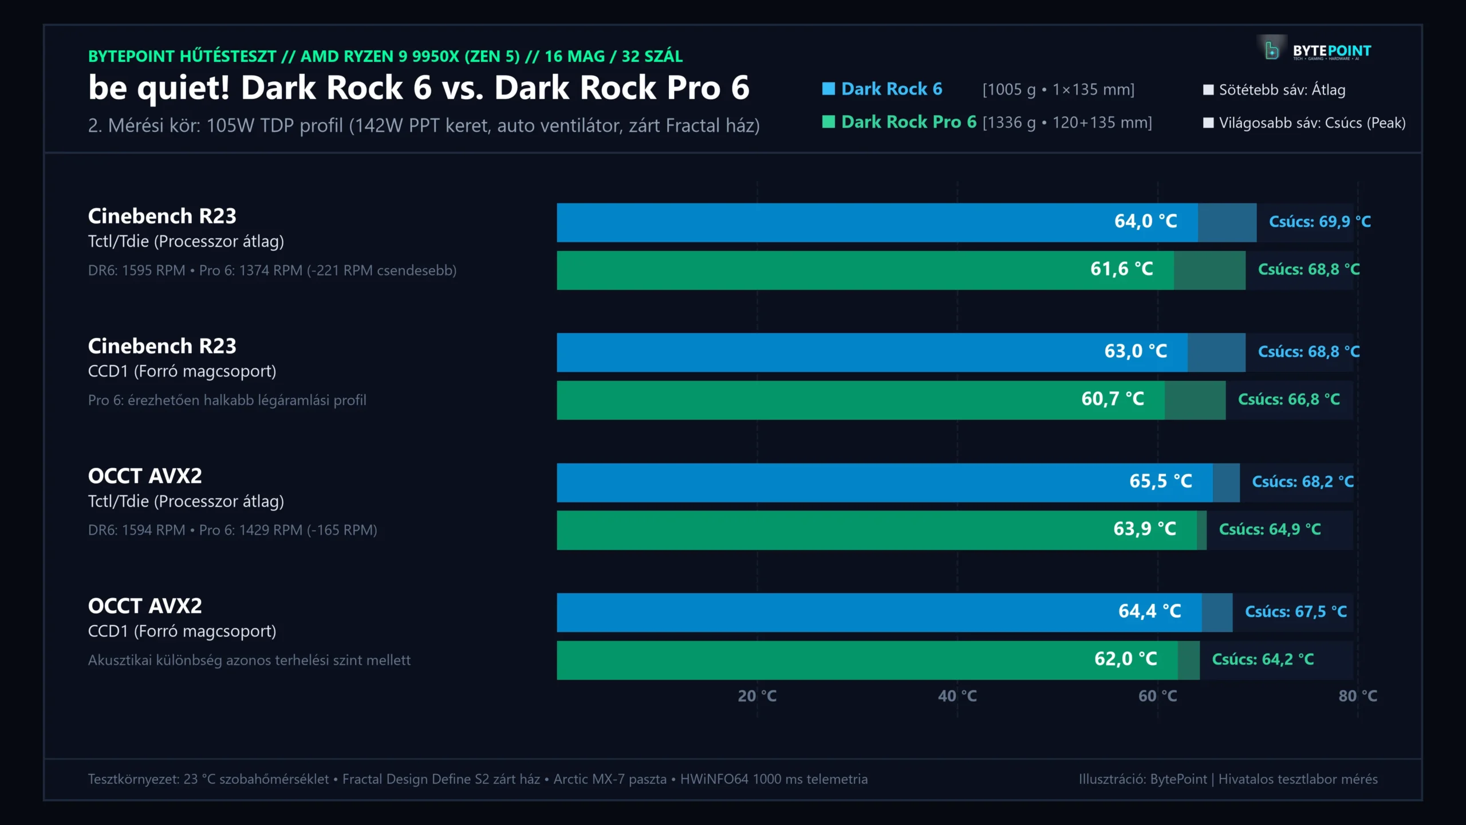Click the blue Dark Rock 6 legend swatch
Viewport: 1466px width, 825px height.
pyautogui.click(x=828, y=89)
